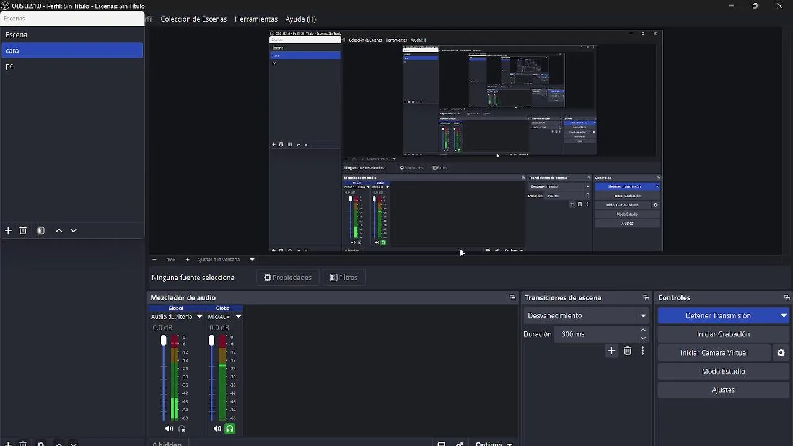
Task: Click the OBS logo in title bar
Action: click(x=5, y=6)
